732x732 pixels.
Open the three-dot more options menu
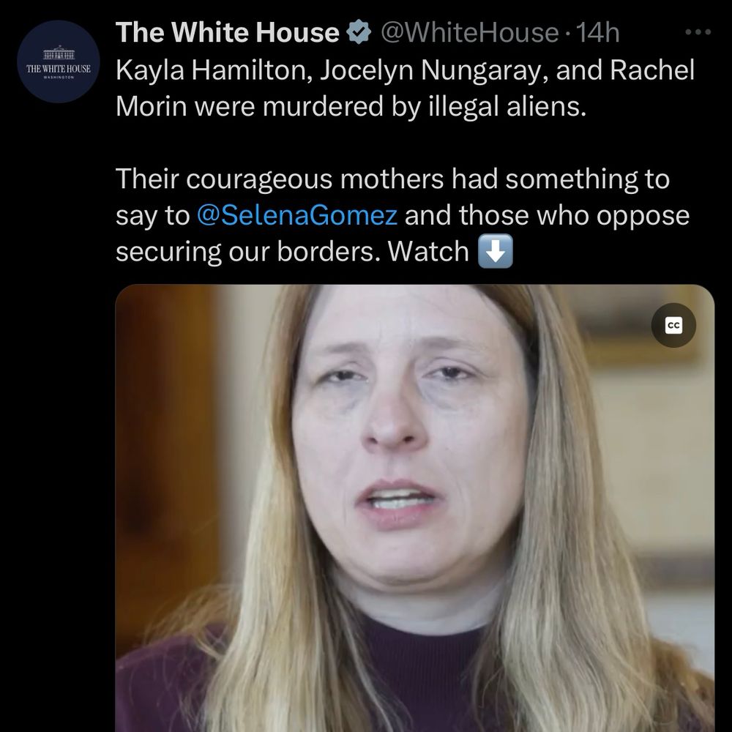698,32
